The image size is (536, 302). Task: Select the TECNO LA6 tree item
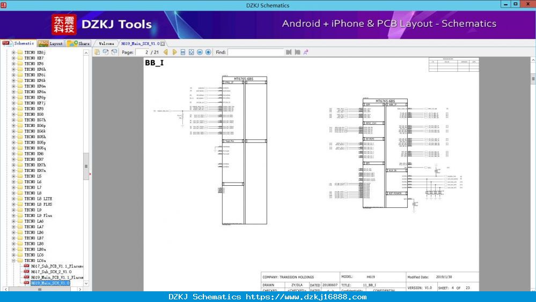(34, 222)
